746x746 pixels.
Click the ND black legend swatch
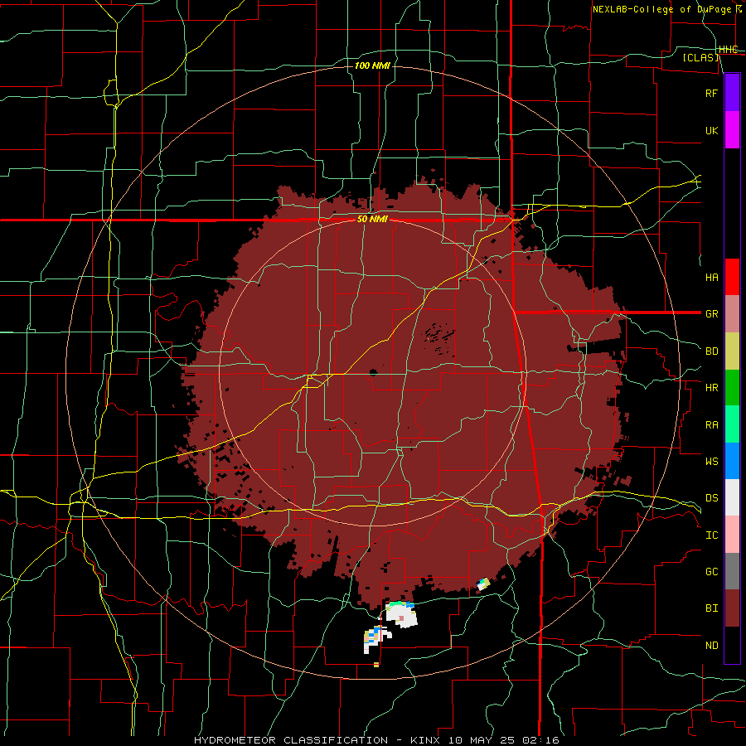732,645
